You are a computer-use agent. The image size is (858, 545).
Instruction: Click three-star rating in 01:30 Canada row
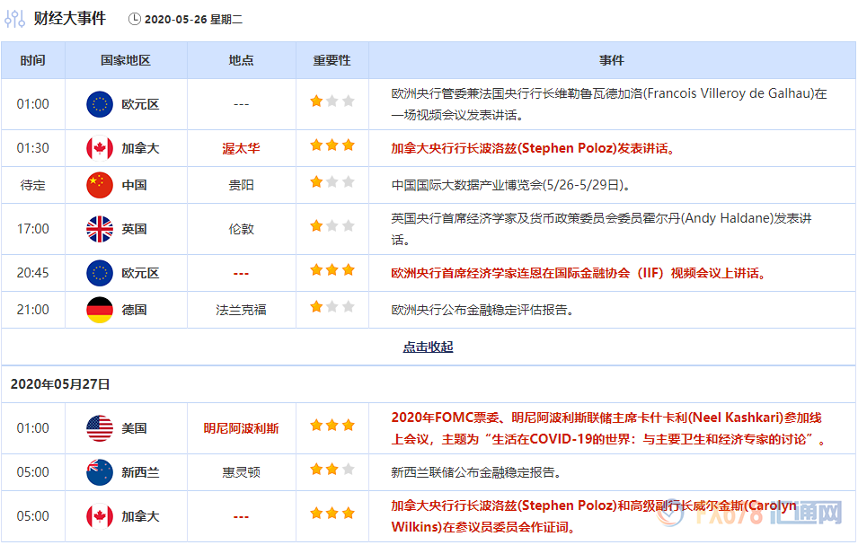pos(332,145)
